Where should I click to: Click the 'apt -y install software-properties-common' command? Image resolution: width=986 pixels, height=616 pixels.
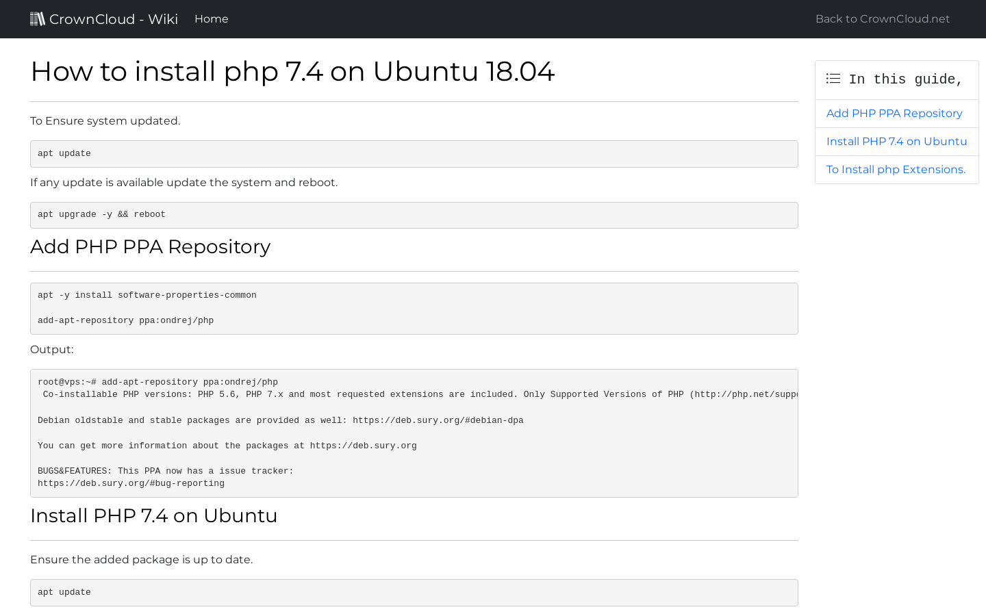(147, 296)
